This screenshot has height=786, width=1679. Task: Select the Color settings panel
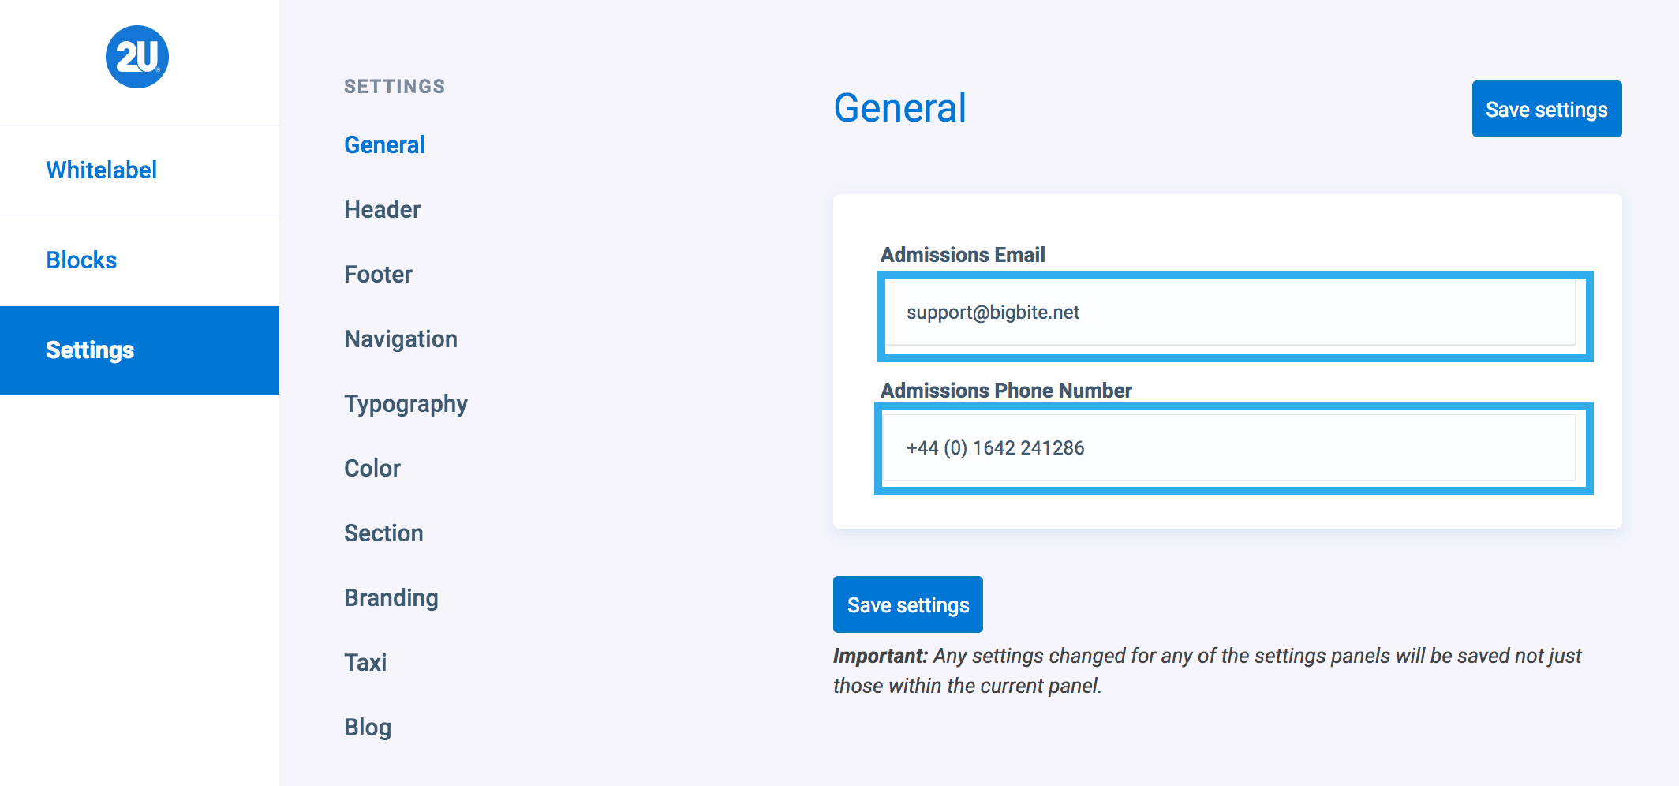pyautogui.click(x=372, y=469)
